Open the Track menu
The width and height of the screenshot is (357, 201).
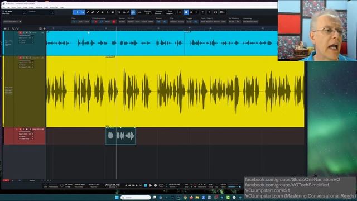[x=19, y=7]
